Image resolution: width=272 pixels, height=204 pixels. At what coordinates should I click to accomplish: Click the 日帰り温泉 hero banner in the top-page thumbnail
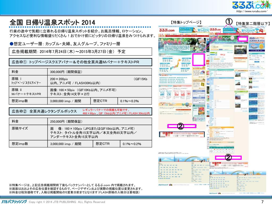182,45
